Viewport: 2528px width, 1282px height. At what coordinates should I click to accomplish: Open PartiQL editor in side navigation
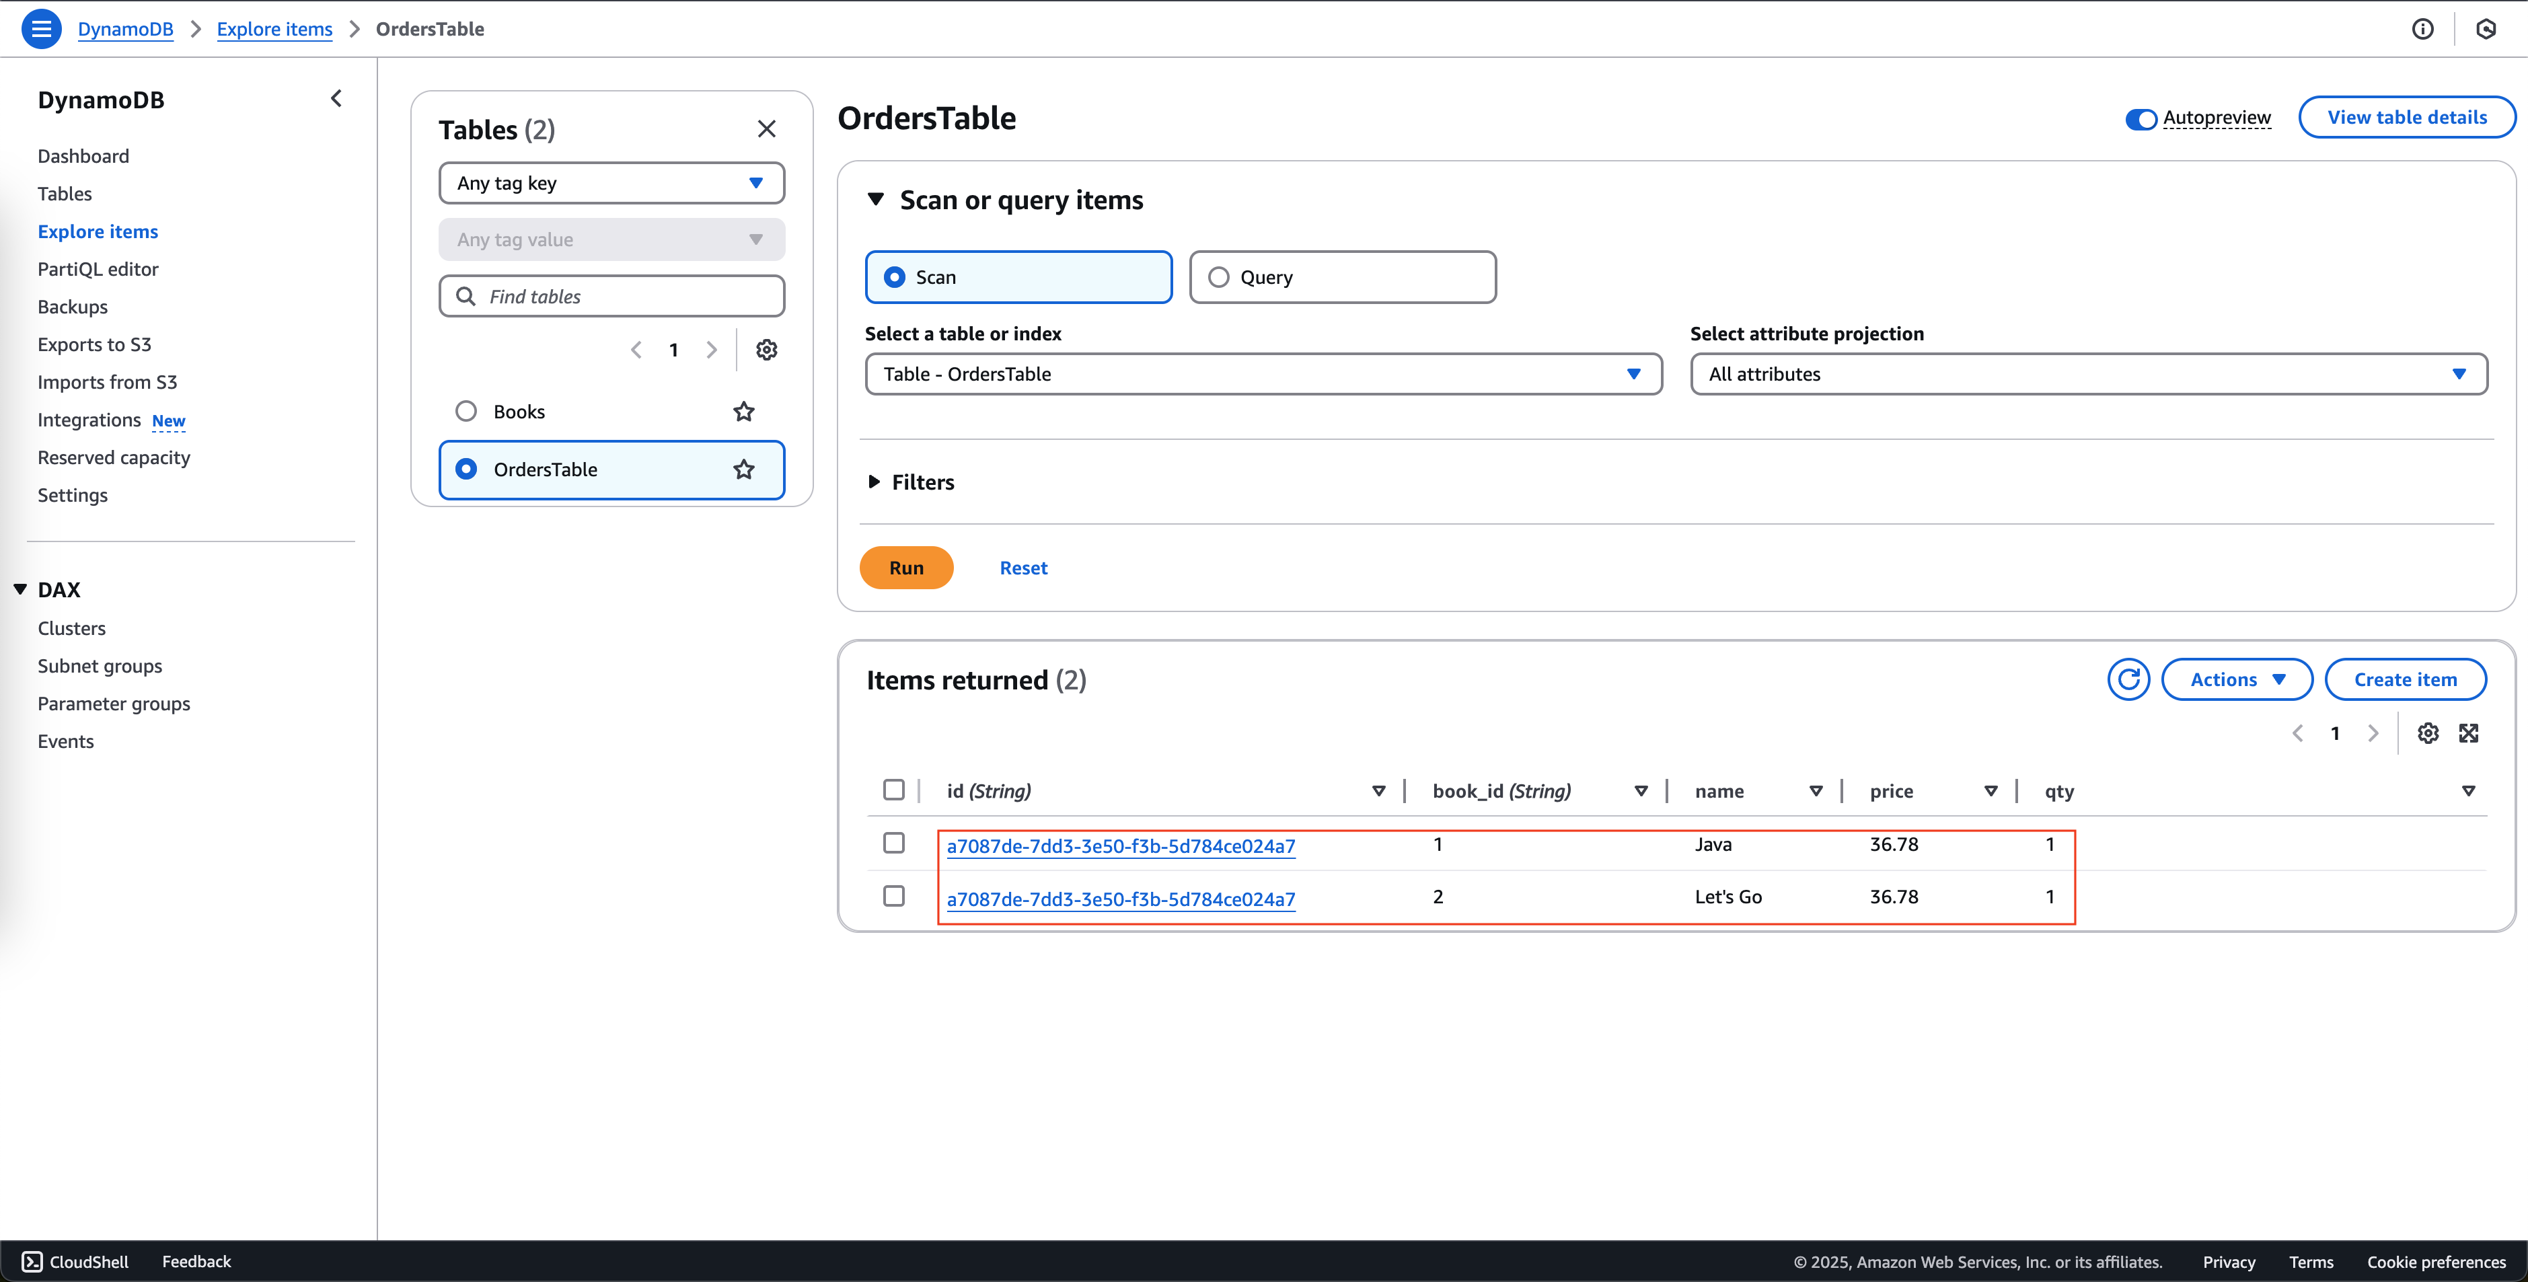(x=98, y=269)
